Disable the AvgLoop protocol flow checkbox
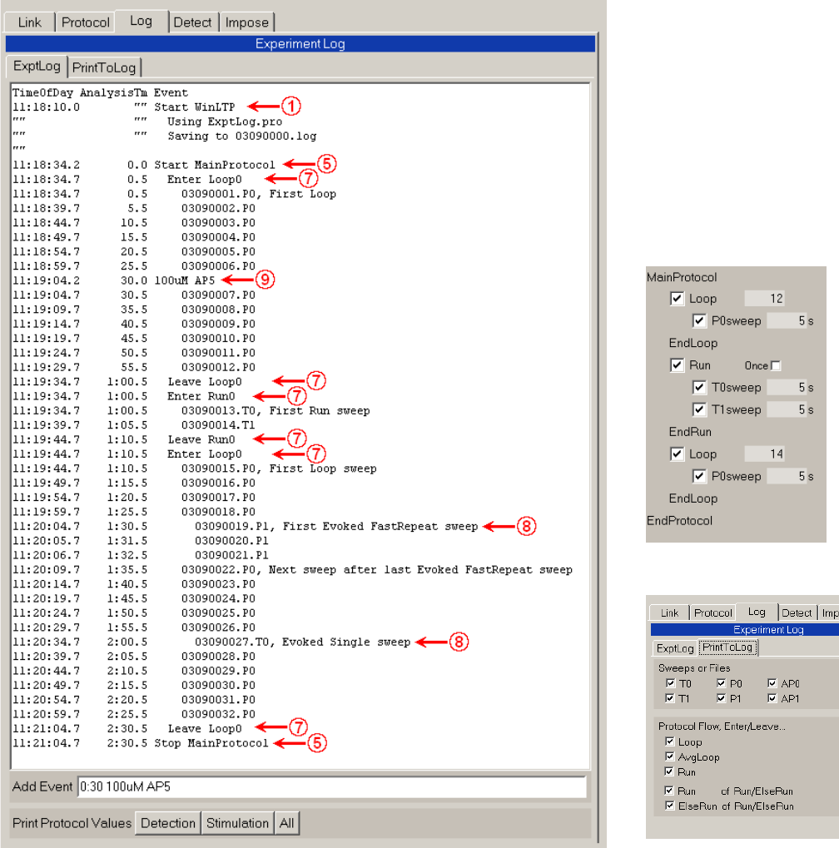This screenshot has width=839, height=848. (x=670, y=756)
